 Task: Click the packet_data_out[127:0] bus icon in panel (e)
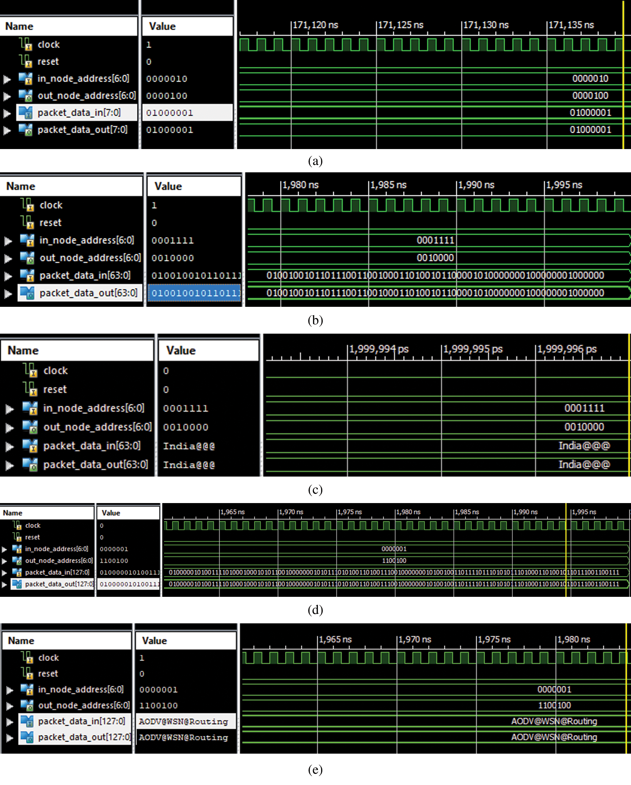[x=27, y=737]
